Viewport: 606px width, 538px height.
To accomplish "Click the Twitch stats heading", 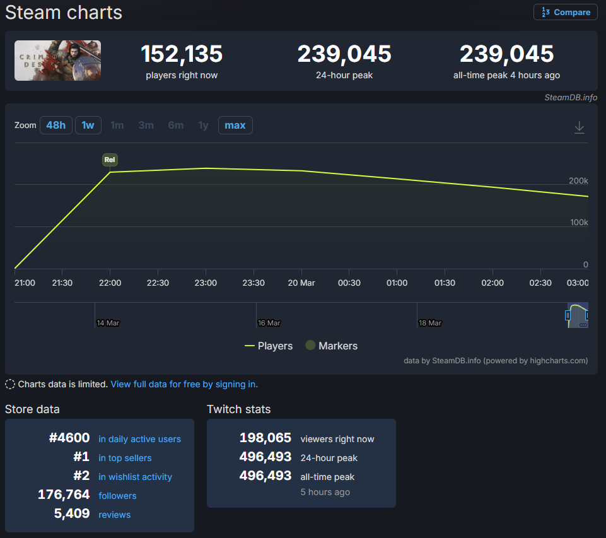I will point(239,409).
